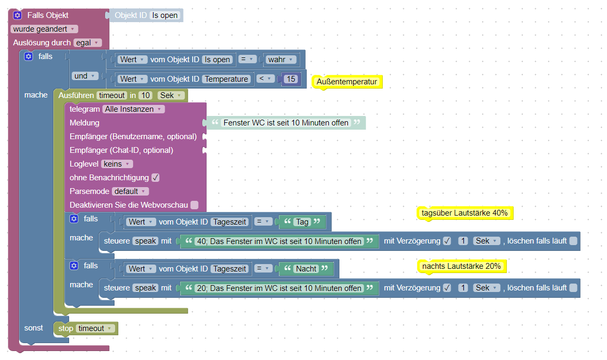607x360 pixels.
Task: Select Temperature object ID field
Action: click(x=226, y=79)
